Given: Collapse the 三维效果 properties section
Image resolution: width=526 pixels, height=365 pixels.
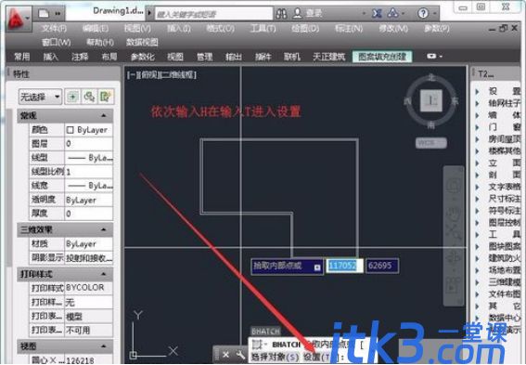Looking at the screenshot, I should tap(104, 230).
